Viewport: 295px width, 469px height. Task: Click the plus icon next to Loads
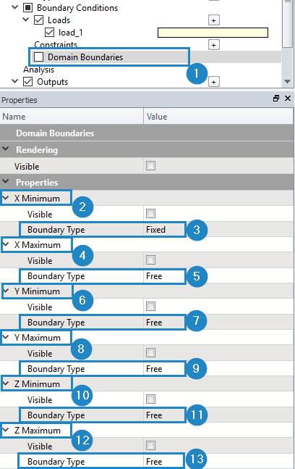(213, 20)
